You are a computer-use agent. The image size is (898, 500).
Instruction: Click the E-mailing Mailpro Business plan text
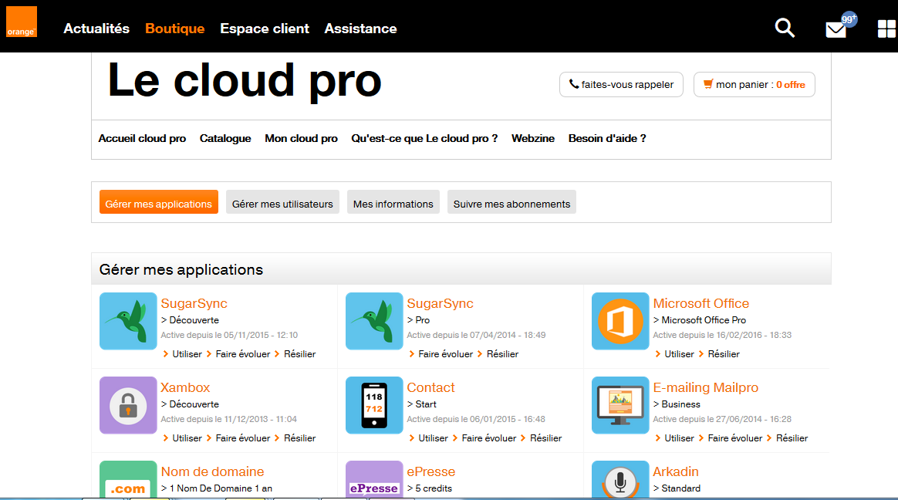(x=677, y=404)
